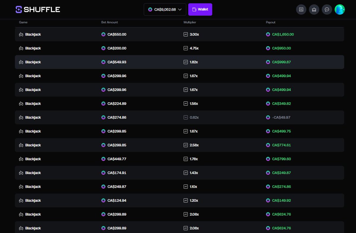Select the CA$999.87 payout value
The image size is (356, 233).
pos(282,62)
